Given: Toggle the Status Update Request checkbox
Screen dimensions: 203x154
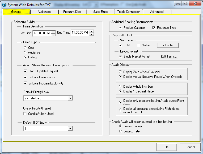Looking at the screenshot, I should click(x=26, y=71).
